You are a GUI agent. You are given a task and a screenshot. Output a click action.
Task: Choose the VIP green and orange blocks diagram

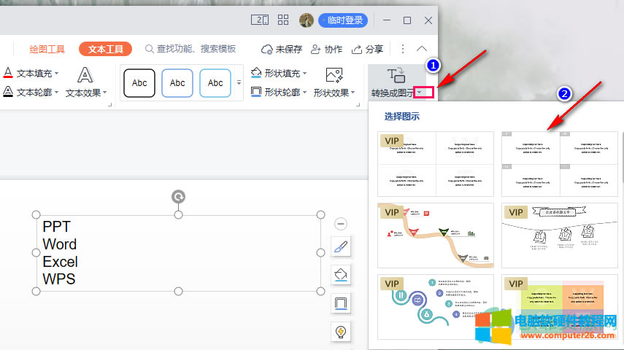[560, 307]
